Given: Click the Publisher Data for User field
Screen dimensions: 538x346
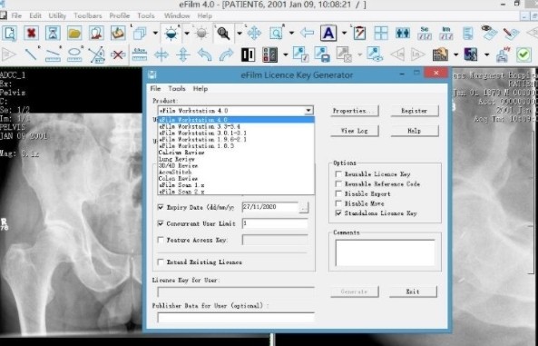Looking at the screenshot, I should [x=236, y=317].
